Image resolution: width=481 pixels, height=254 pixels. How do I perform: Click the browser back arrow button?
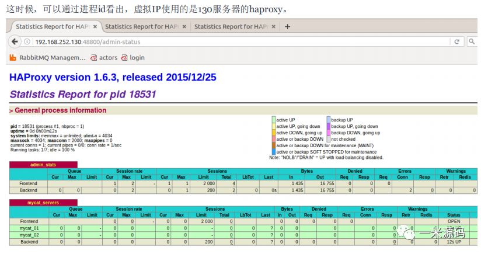pyautogui.click(x=15, y=41)
